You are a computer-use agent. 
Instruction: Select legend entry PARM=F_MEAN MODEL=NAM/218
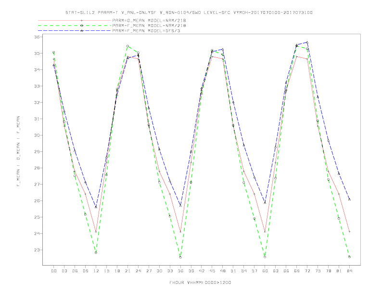[149, 26]
